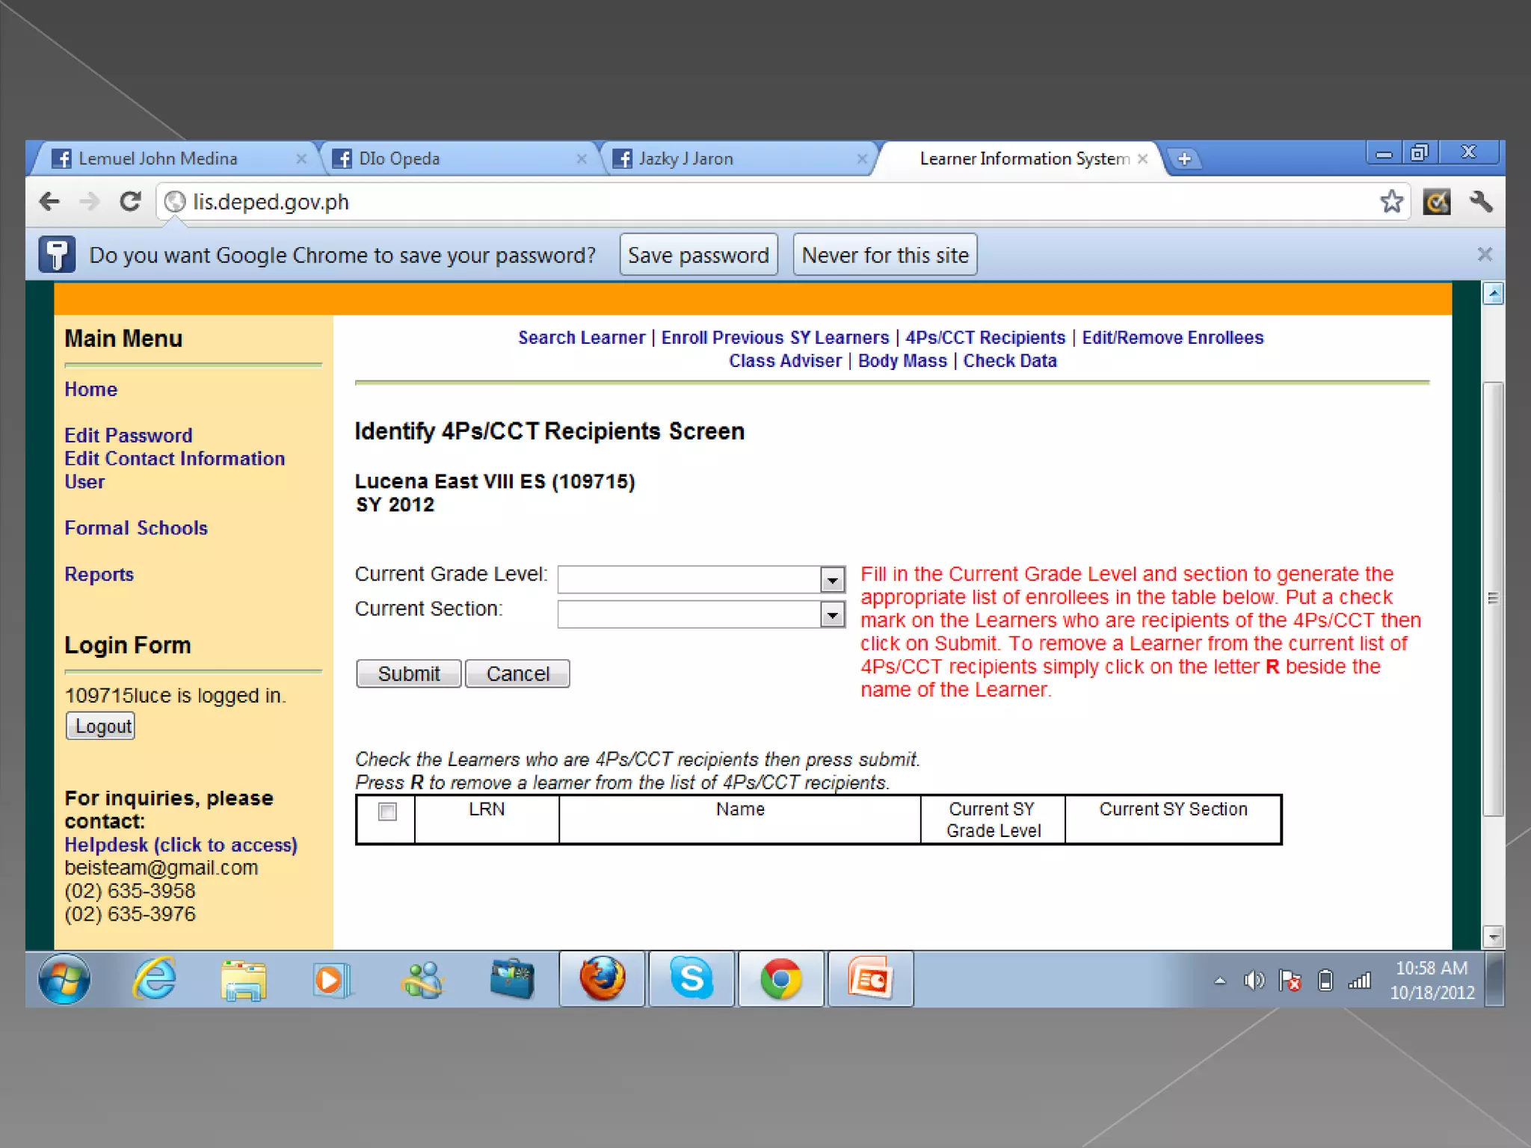Switch to PowerPoint on the taskbar

pos(870,978)
